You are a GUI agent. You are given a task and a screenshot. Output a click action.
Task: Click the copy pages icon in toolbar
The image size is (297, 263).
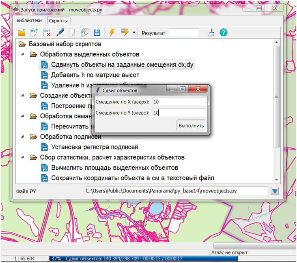(x=85, y=32)
